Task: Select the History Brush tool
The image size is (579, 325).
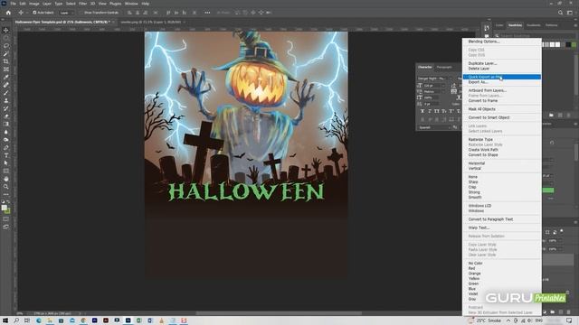Action: click(x=6, y=108)
